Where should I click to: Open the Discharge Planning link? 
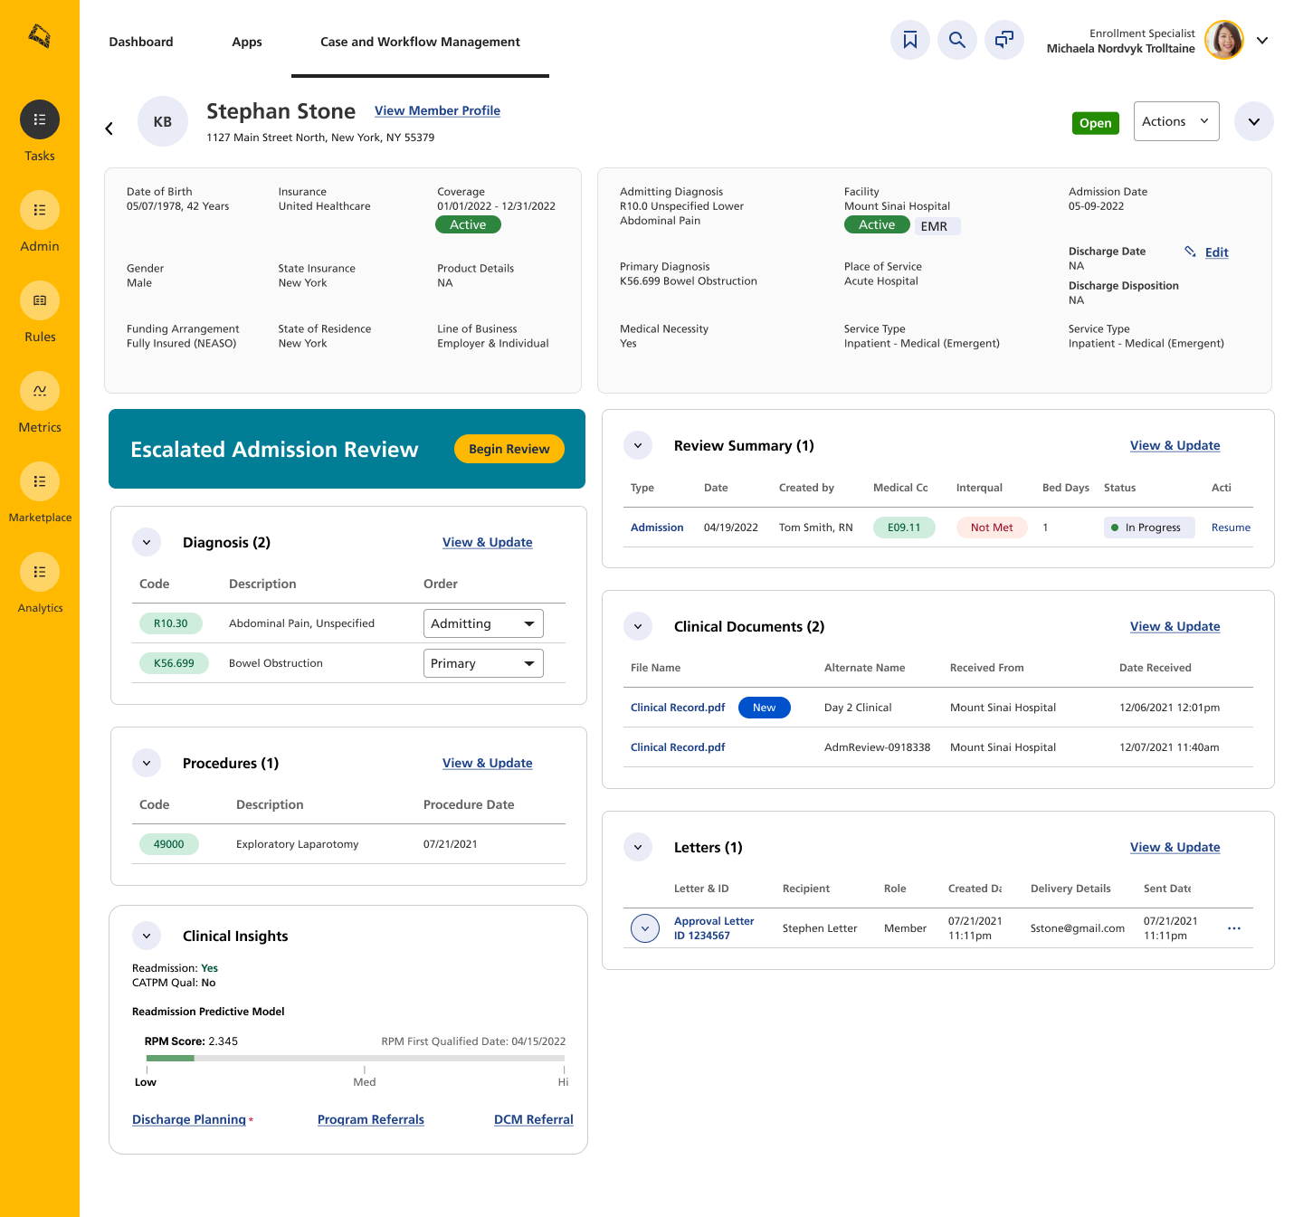click(189, 1119)
